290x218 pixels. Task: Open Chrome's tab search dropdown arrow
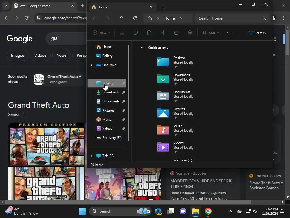click(6, 6)
